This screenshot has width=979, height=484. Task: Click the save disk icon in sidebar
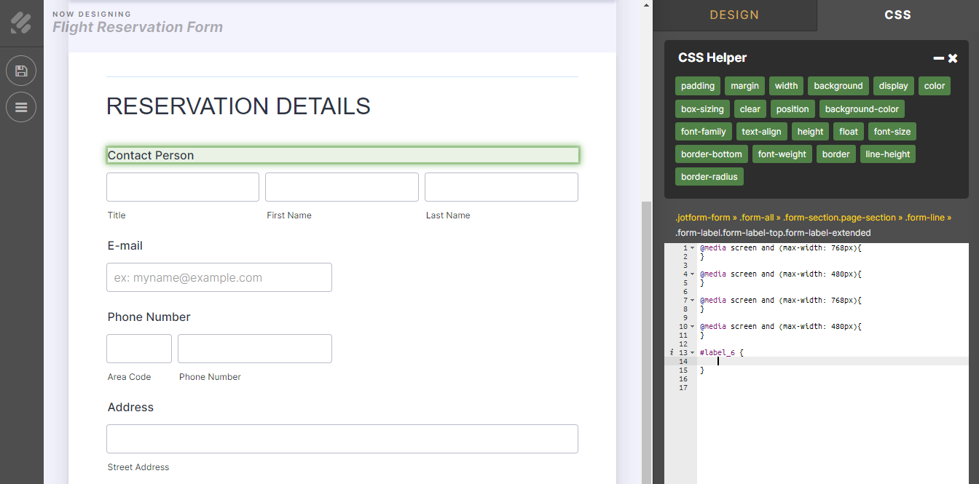pos(21,71)
